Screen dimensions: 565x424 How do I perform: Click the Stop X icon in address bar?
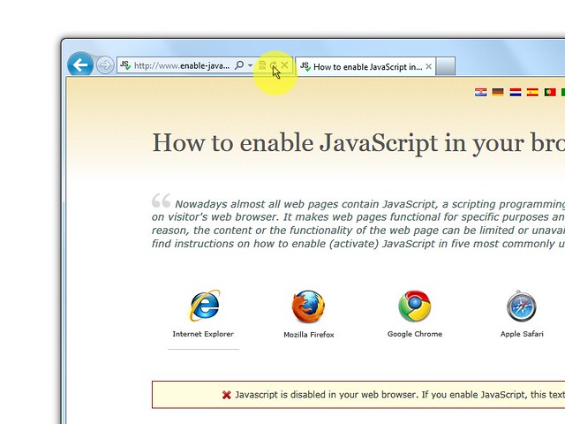point(284,66)
